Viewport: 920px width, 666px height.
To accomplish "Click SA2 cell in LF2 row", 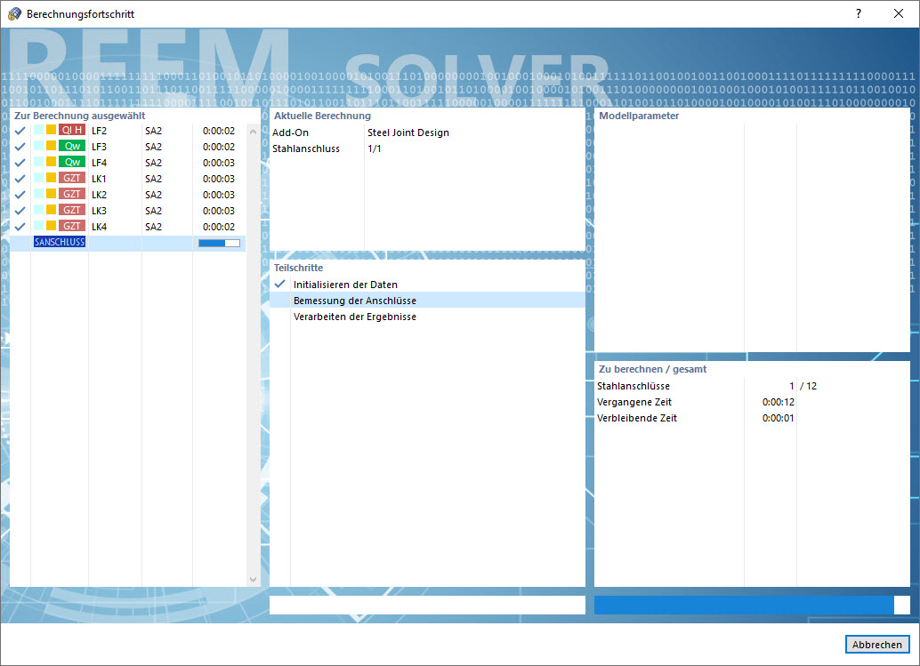I will pyautogui.click(x=154, y=131).
